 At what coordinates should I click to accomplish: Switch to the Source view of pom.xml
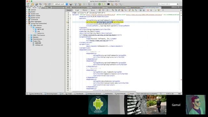(x=69, y=10)
